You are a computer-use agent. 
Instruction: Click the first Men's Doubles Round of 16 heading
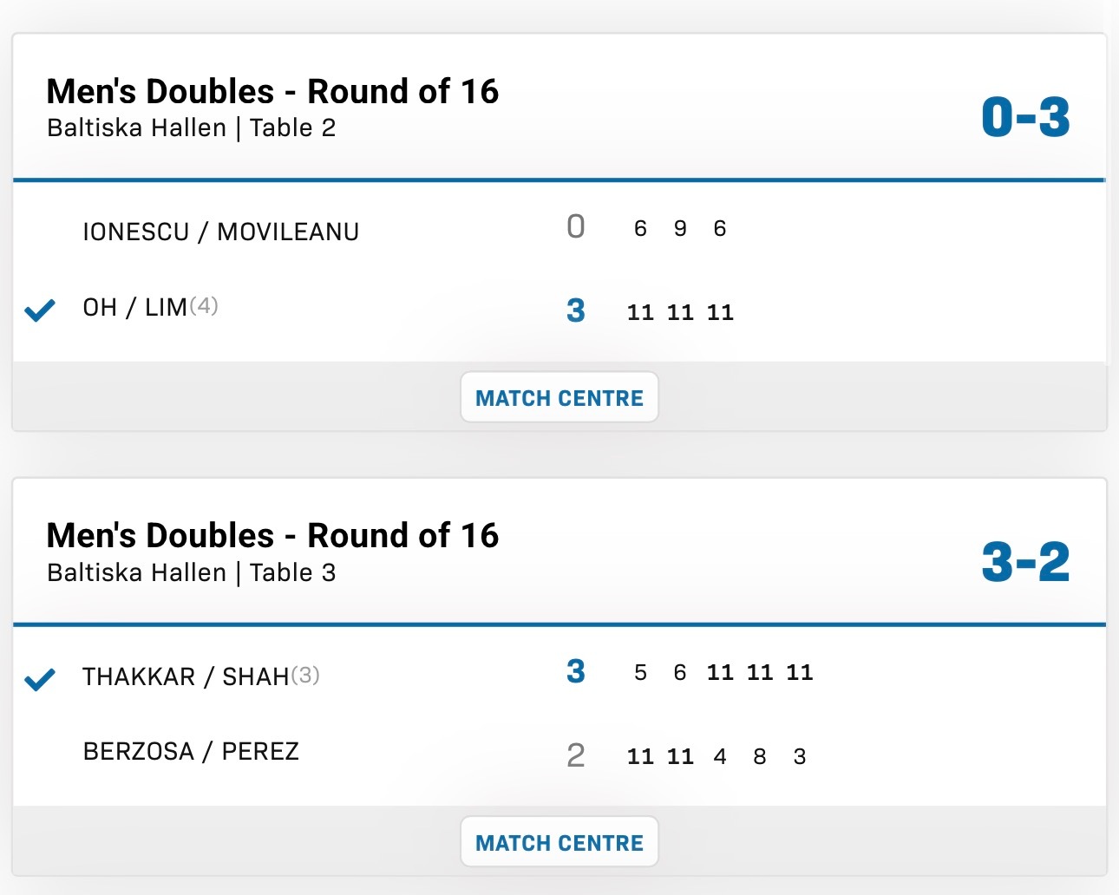272,91
